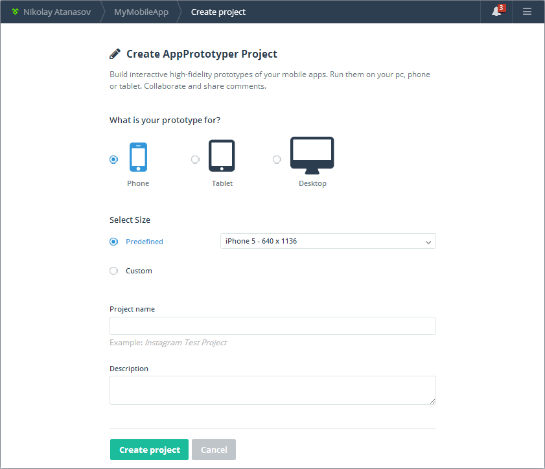Choose the Predefined size radio button

(x=113, y=242)
